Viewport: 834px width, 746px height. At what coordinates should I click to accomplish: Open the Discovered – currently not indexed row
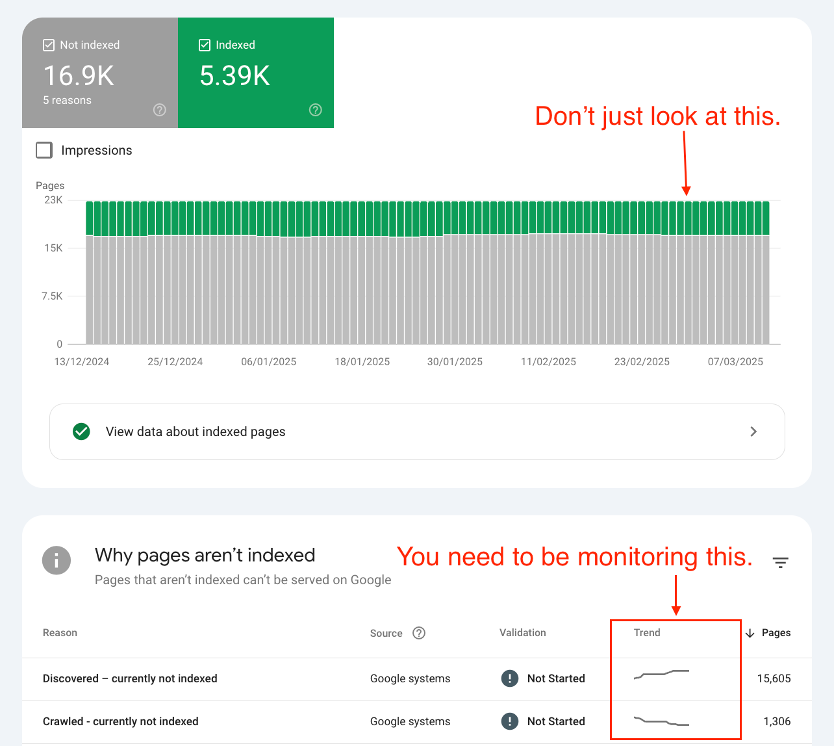pyautogui.click(x=417, y=679)
